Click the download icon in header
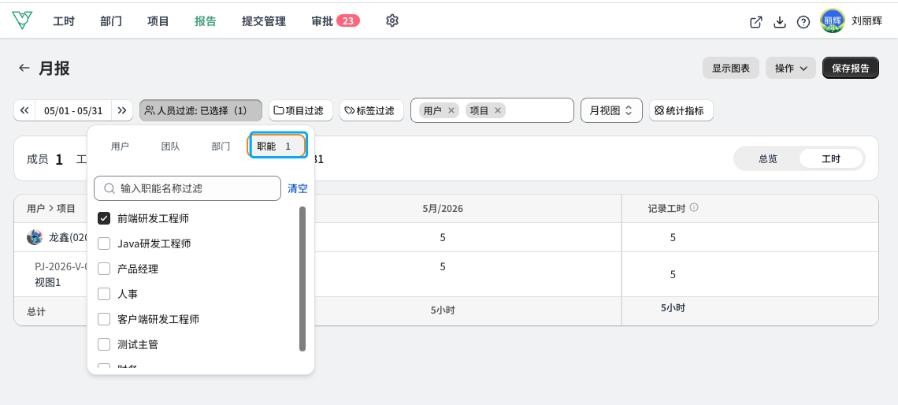 coord(780,22)
